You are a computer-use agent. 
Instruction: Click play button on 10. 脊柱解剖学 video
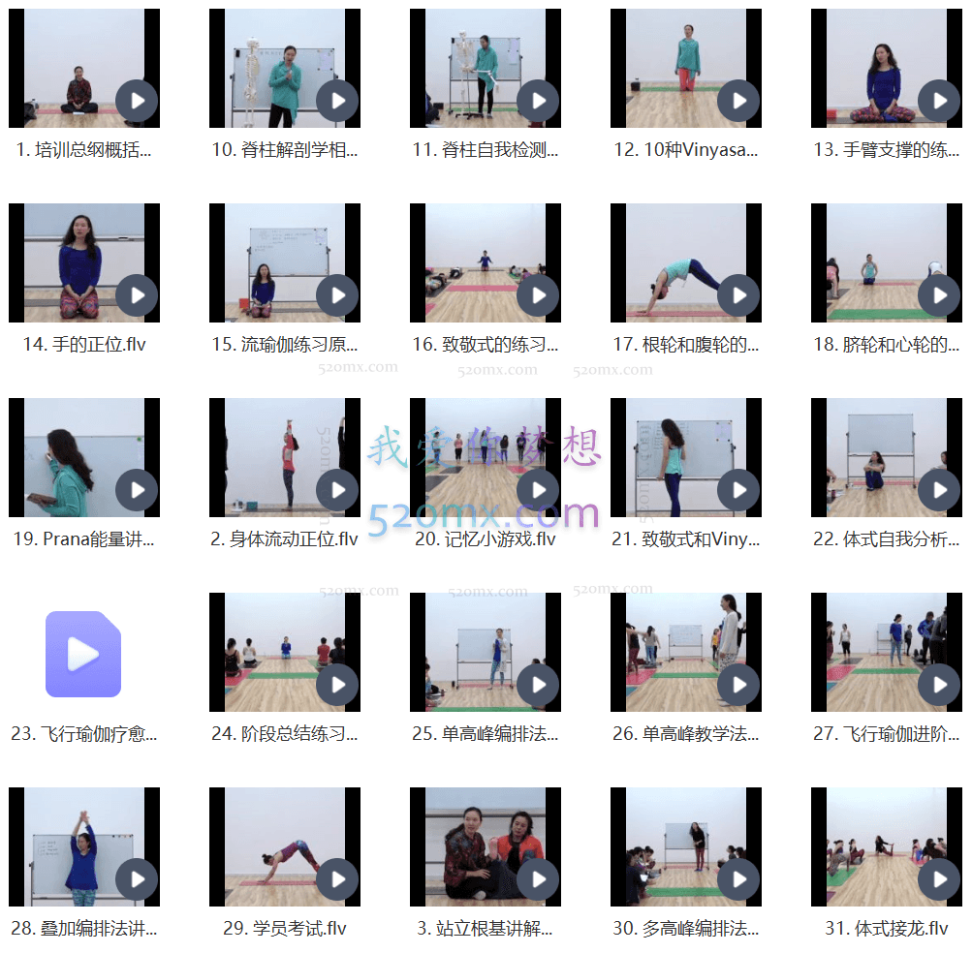(x=337, y=101)
